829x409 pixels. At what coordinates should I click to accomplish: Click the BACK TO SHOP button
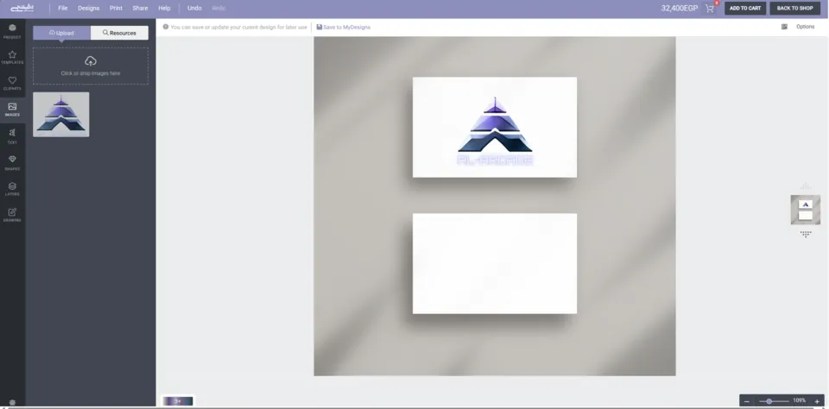[794, 9]
